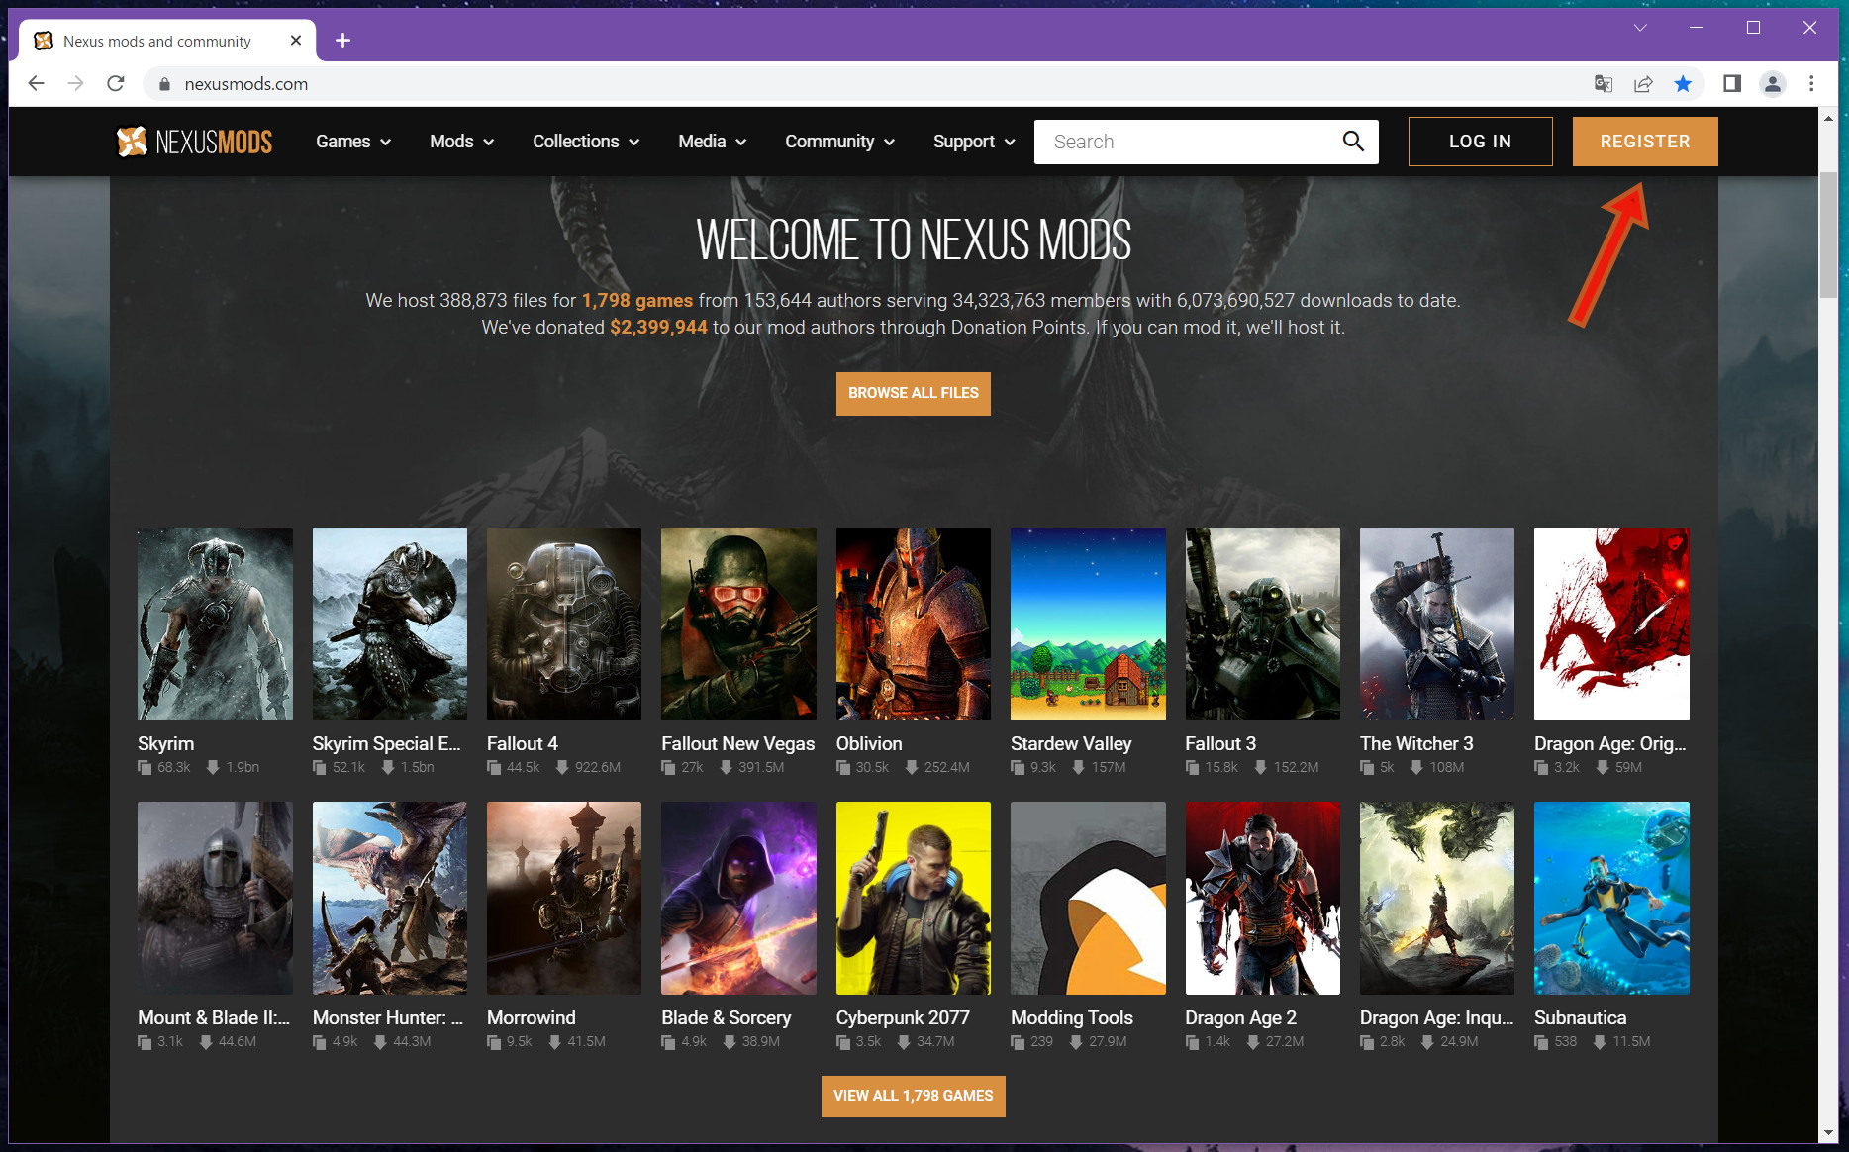The height and width of the screenshot is (1152, 1849).
Task: Open the Skyrim game thumbnail
Action: click(215, 624)
